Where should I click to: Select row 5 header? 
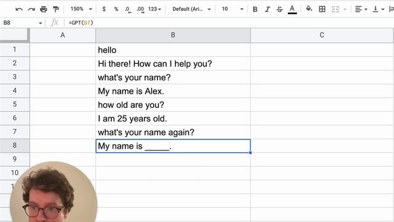tap(15, 104)
